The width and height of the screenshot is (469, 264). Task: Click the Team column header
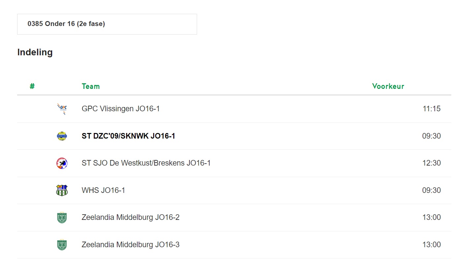tap(91, 86)
